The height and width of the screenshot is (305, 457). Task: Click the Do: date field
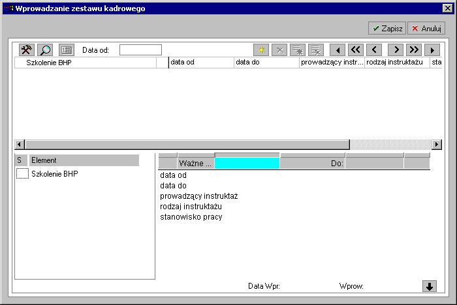pos(375,164)
